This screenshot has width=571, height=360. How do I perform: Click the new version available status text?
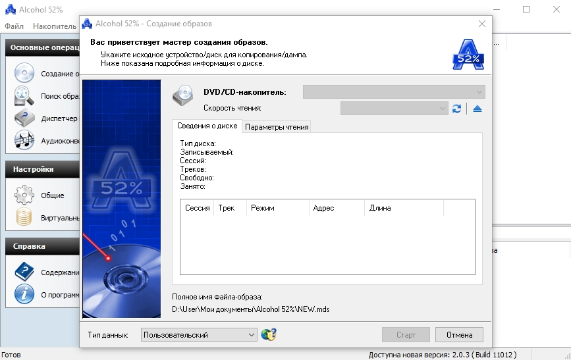pyautogui.click(x=443, y=355)
